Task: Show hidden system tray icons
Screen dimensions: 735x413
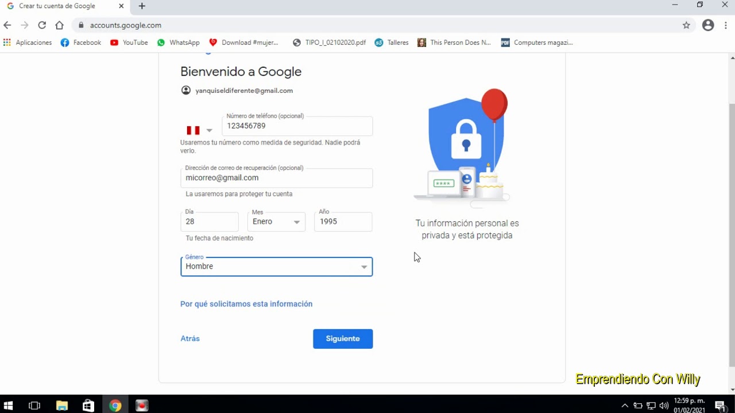Action: pos(625,406)
